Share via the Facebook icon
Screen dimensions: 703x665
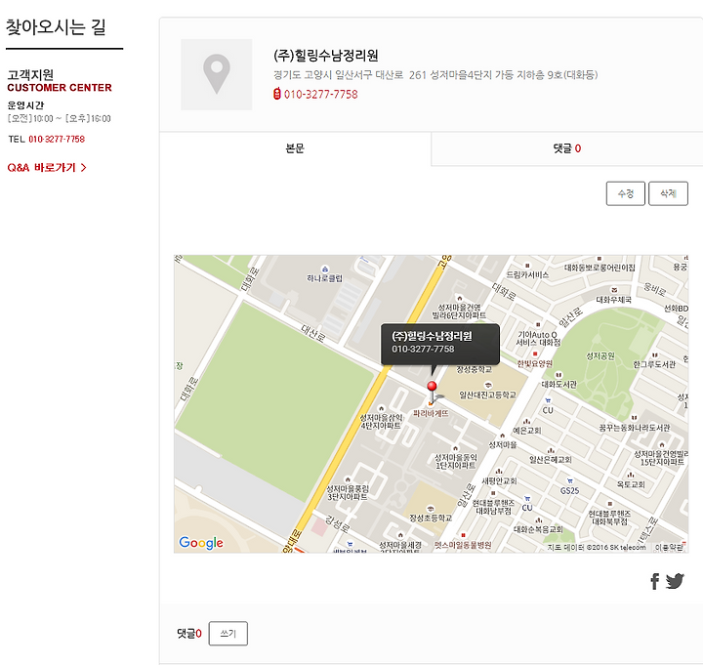coord(654,581)
